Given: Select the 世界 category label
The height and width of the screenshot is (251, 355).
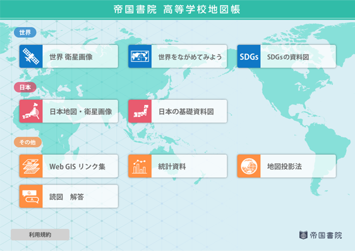Looking at the screenshot, I should pyautogui.click(x=25, y=32).
